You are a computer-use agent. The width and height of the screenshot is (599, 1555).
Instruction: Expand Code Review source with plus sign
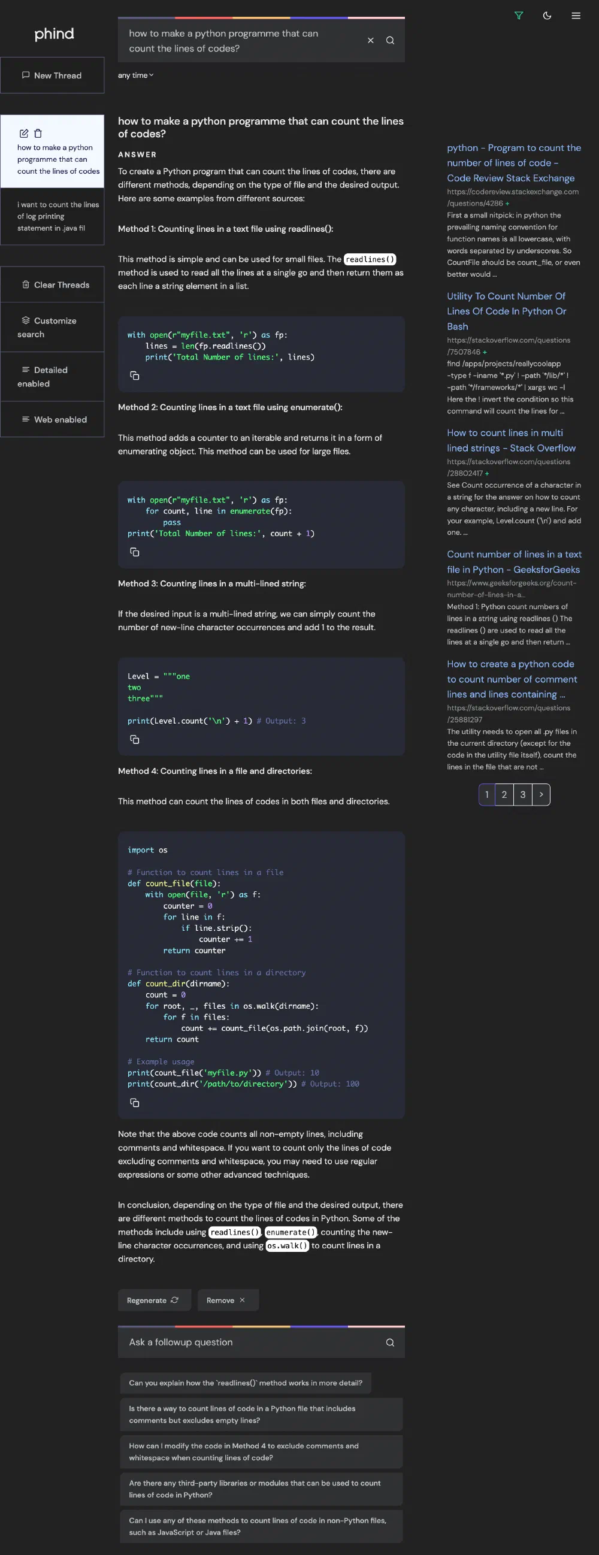tap(507, 204)
